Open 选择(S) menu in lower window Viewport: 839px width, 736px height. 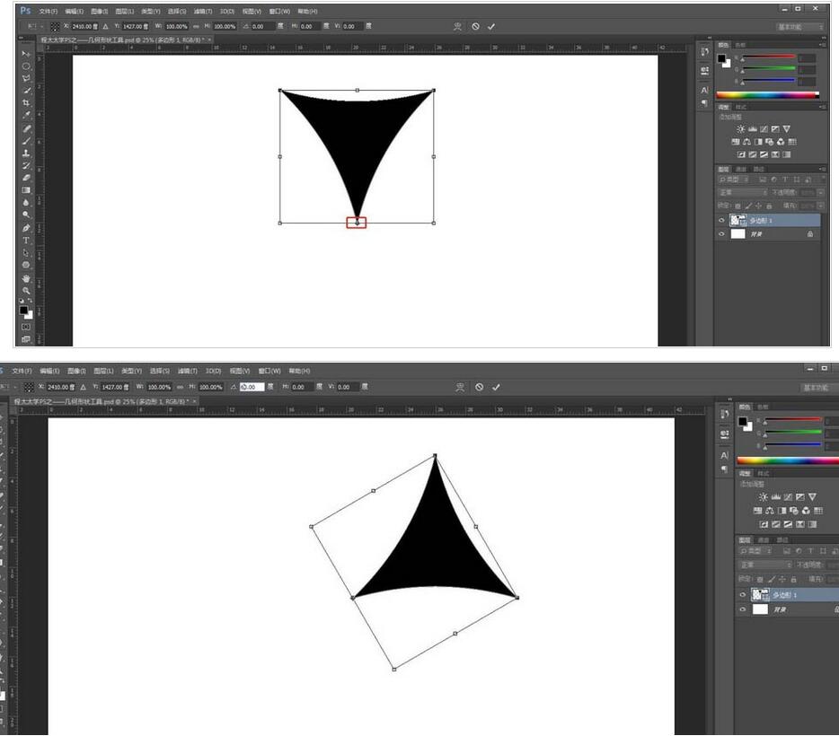click(x=160, y=371)
